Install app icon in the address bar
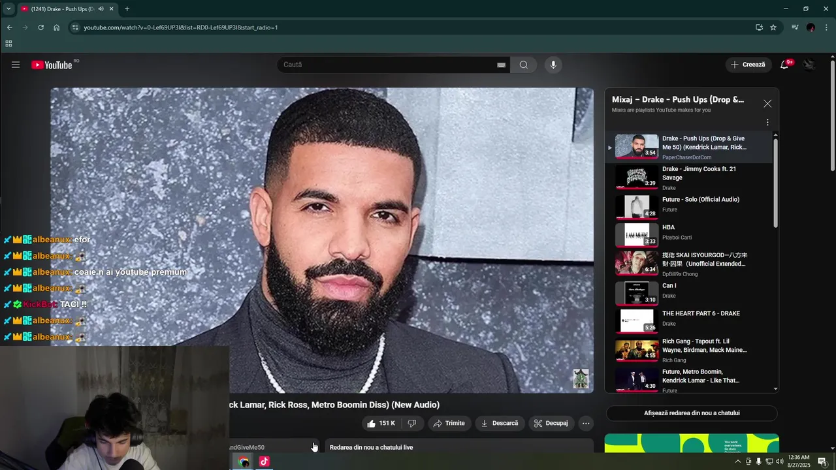This screenshot has height=470, width=836. [x=759, y=27]
